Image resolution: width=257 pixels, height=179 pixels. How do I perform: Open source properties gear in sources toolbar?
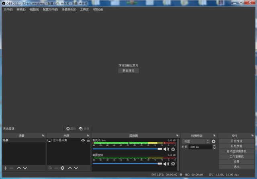pyautogui.click(x=62, y=168)
